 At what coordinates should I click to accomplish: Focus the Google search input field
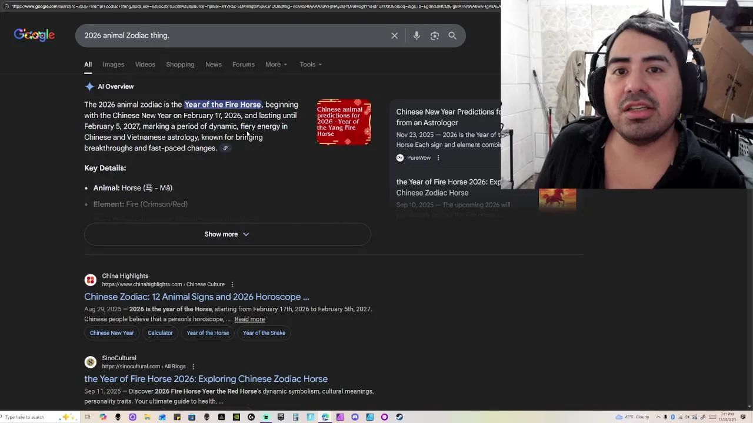point(235,36)
